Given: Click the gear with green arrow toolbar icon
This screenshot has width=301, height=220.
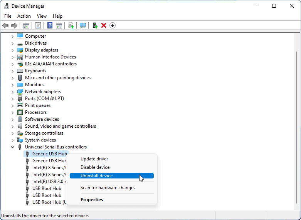Looking at the screenshot, I should [x=71, y=25].
